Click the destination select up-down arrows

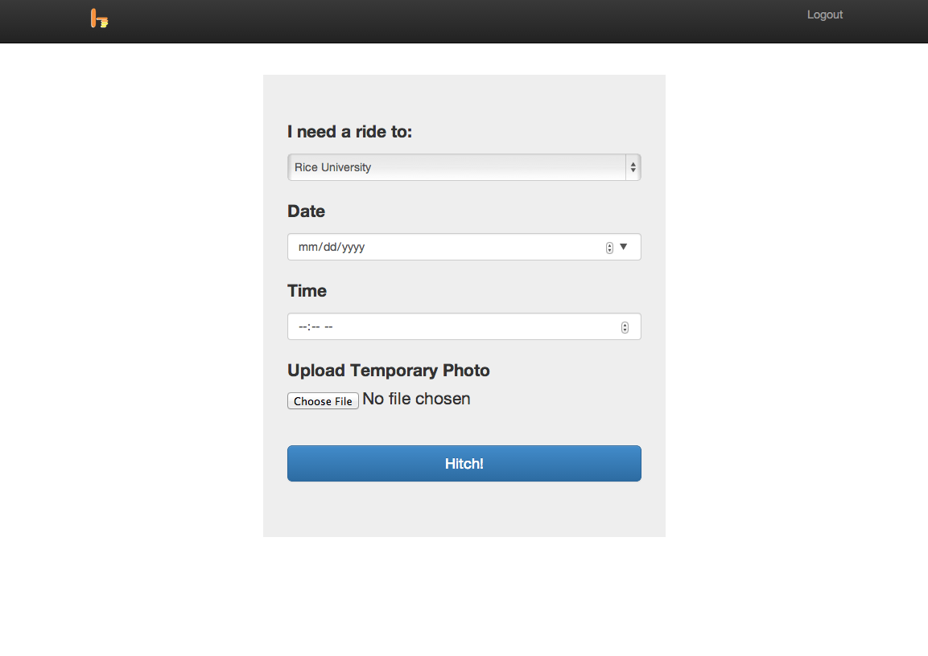coord(633,167)
